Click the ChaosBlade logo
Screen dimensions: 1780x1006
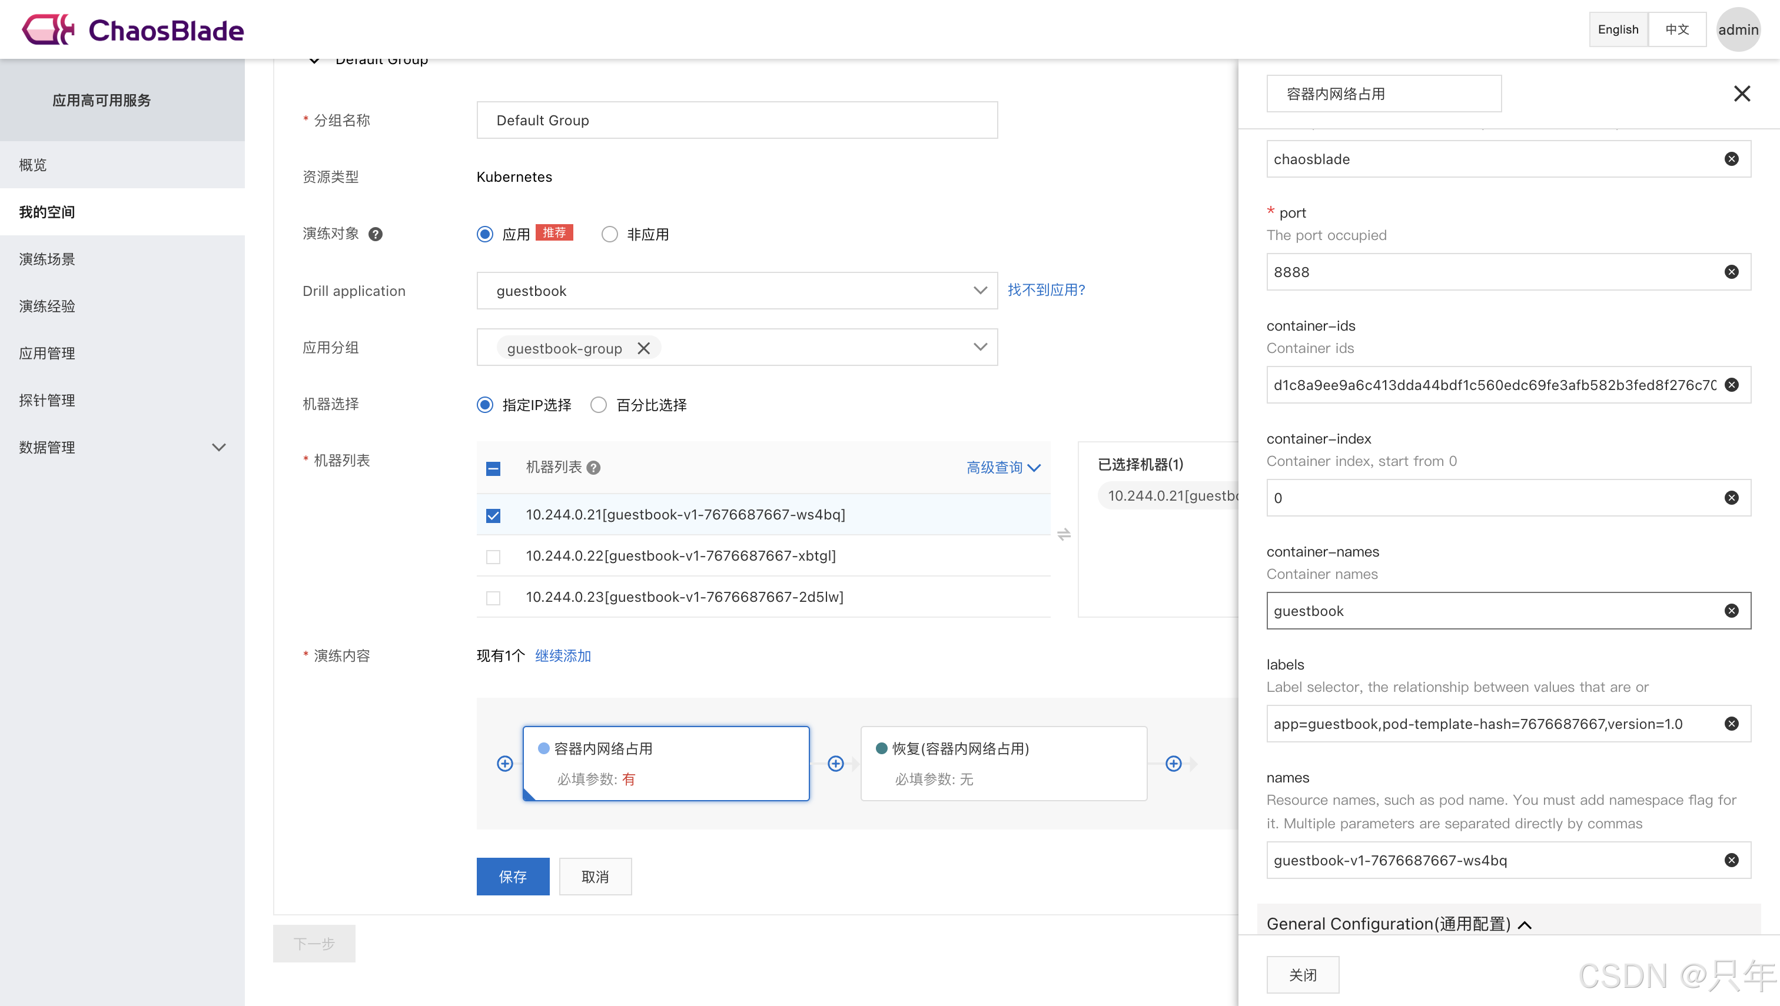click(132, 30)
